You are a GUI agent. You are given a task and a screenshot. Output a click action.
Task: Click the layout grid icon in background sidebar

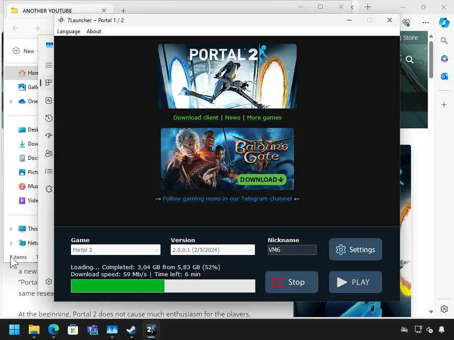[x=49, y=83]
